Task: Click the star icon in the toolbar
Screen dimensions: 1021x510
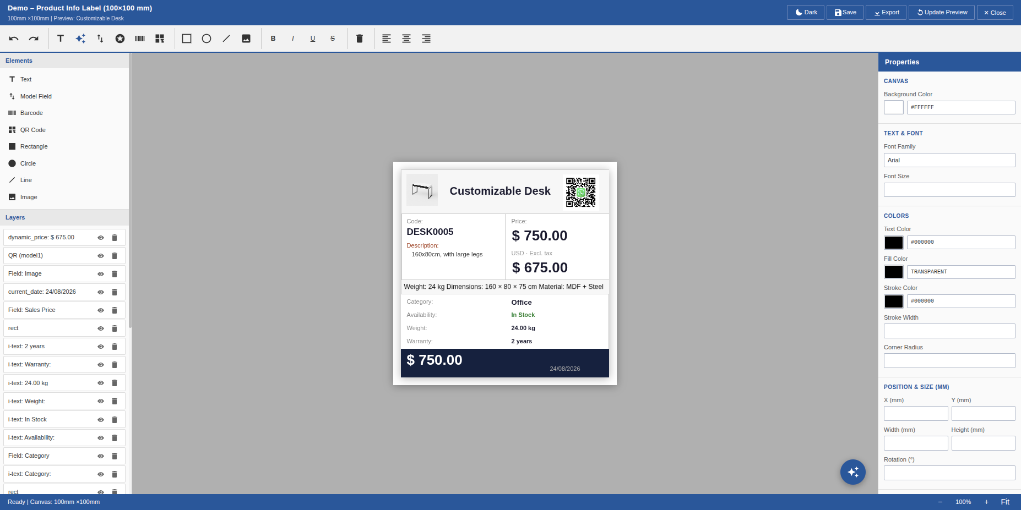Action: 120,39
